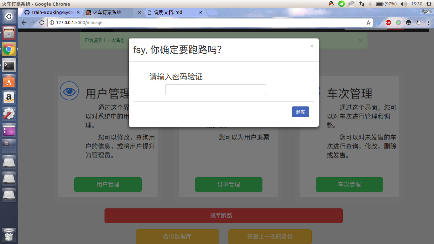Open the keyboard input method indicator
This screenshot has width=434, height=244.
pos(352,4)
